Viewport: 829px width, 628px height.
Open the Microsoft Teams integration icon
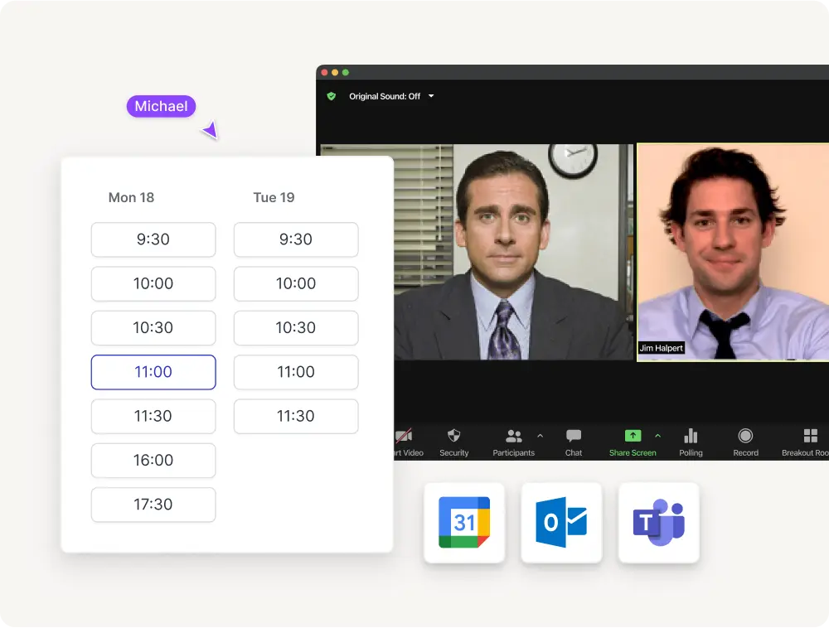coord(659,522)
